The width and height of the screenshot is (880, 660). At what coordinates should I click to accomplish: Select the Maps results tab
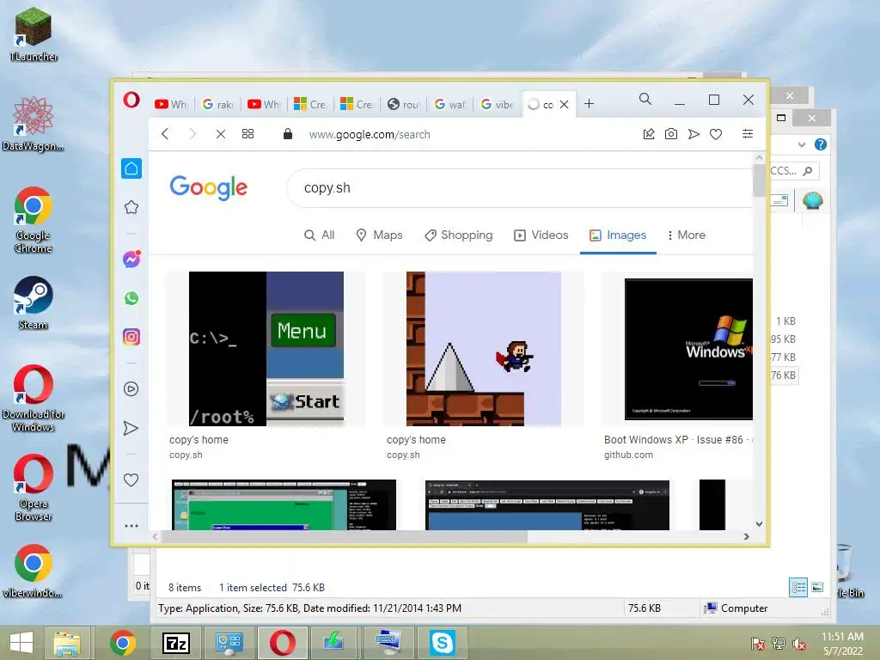pyautogui.click(x=379, y=235)
